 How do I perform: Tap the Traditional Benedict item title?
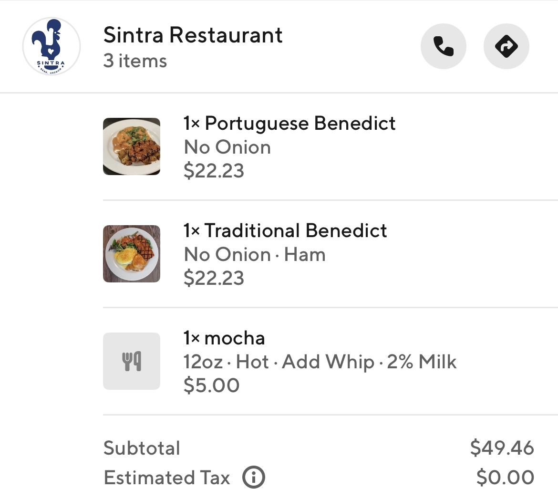(285, 231)
